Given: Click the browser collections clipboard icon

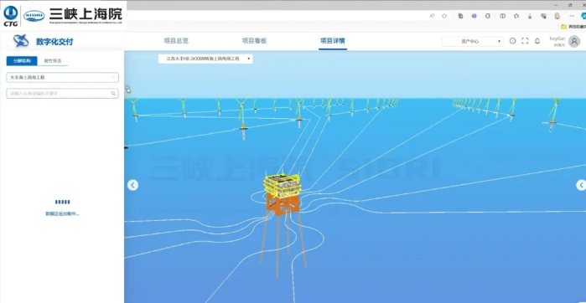Looking at the screenshot, I should pos(460,16).
